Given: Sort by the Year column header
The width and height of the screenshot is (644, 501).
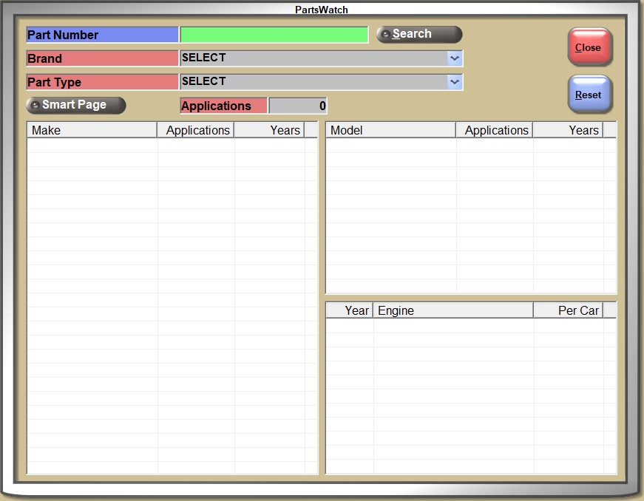Looking at the screenshot, I should [350, 310].
